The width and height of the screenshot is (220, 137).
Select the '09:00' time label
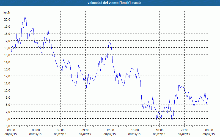coord(85,130)
